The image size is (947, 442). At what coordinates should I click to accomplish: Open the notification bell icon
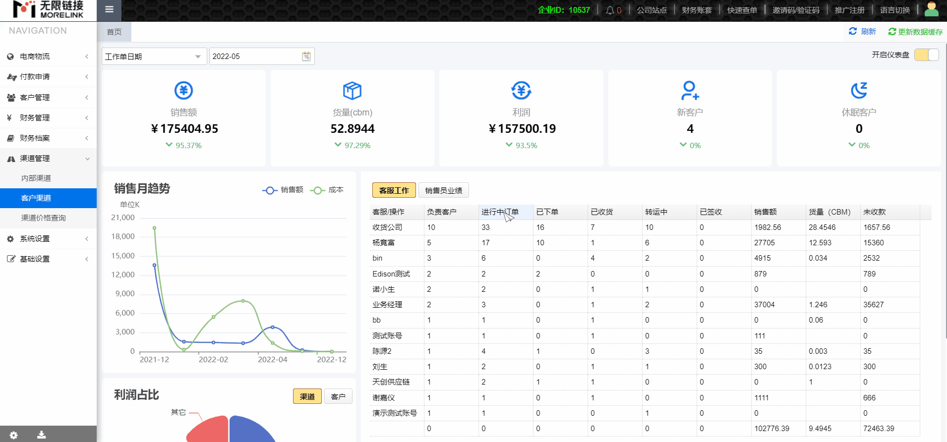610,10
